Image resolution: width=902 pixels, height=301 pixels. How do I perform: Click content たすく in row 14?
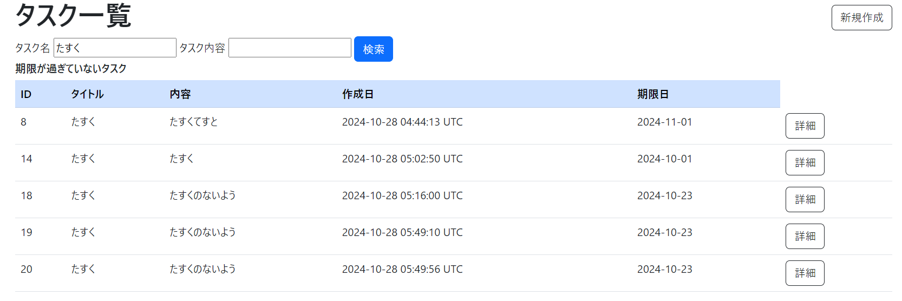click(181, 159)
